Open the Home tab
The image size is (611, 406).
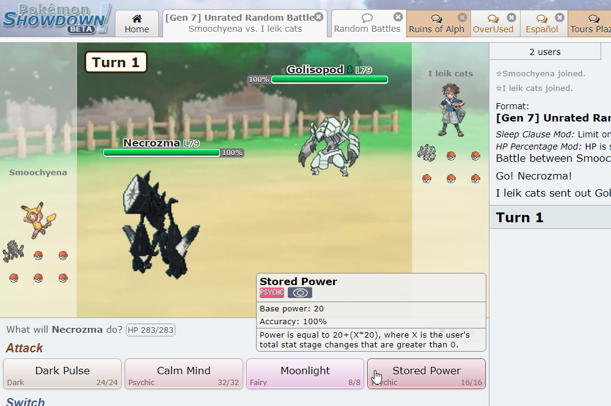click(137, 24)
